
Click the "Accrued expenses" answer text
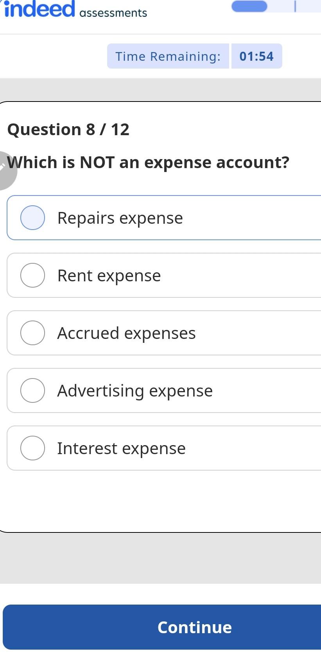coord(126,333)
